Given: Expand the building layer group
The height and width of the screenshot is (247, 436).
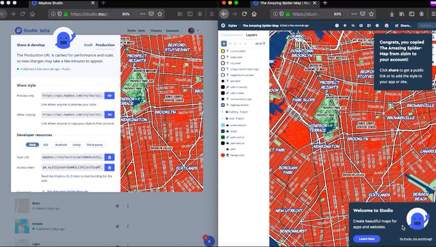Looking at the screenshot, I should 222,112.
